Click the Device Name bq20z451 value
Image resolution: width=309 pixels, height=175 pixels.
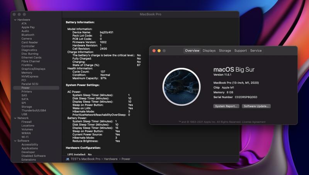click(107, 32)
